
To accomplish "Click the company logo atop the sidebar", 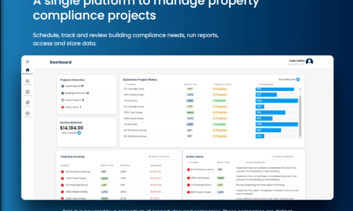I will [27, 62].
